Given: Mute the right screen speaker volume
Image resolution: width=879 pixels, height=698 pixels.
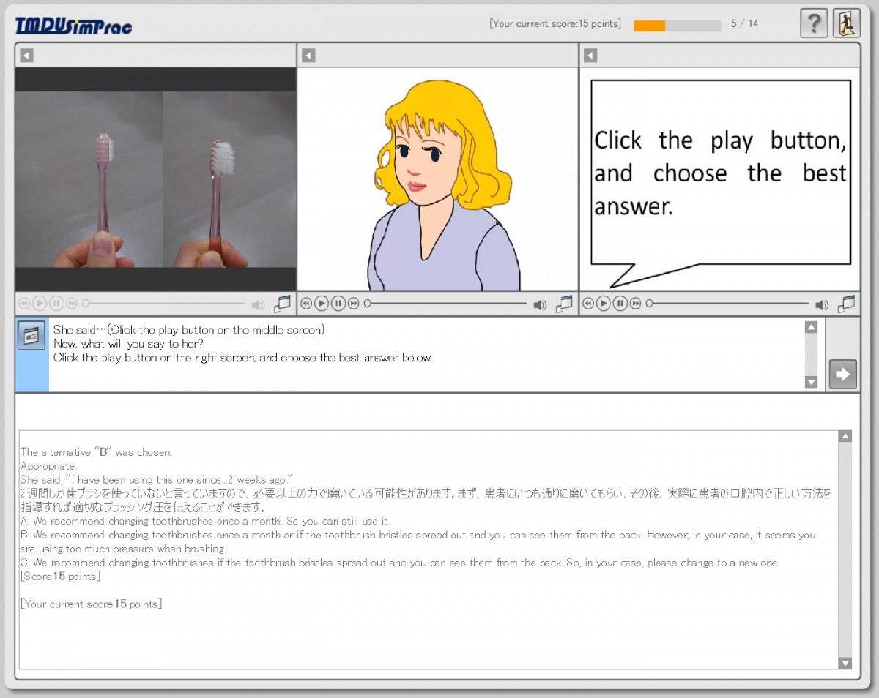Looking at the screenshot, I should 822,304.
